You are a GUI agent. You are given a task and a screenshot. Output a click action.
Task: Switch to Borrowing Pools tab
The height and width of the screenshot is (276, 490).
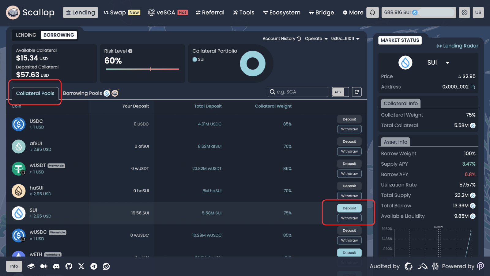pos(91,93)
